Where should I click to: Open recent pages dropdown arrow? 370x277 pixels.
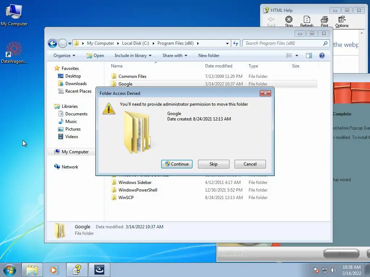pos(70,44)
